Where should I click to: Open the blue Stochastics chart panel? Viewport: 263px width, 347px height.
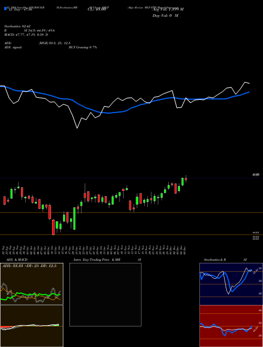231,284
